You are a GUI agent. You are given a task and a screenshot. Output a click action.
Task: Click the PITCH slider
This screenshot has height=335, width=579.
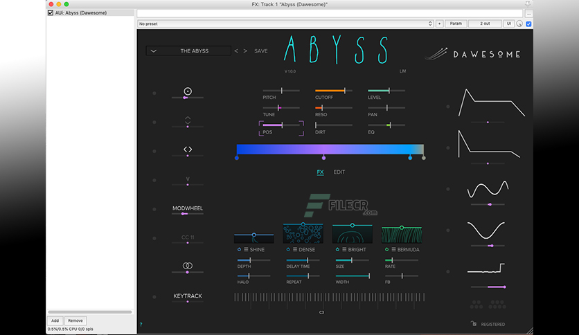pos(281,91)
